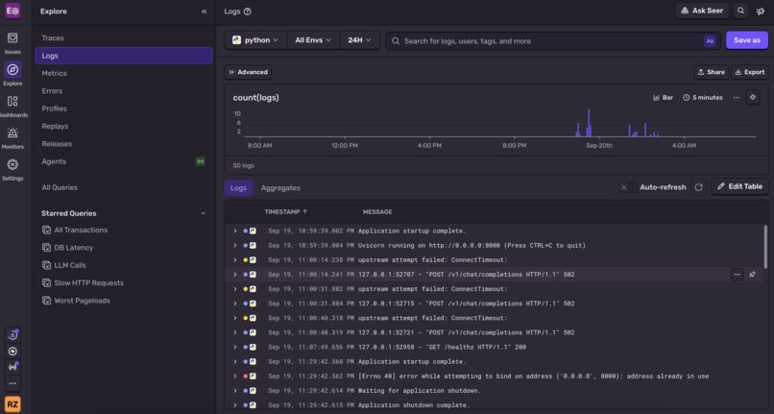Refresh the logs table
The image size is (774, 414).
[x=698, y=187]
